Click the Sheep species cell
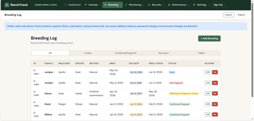Screen dimensions: 254x121 click(79, 104)
